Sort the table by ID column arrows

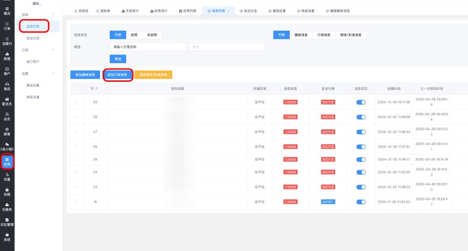96,88
